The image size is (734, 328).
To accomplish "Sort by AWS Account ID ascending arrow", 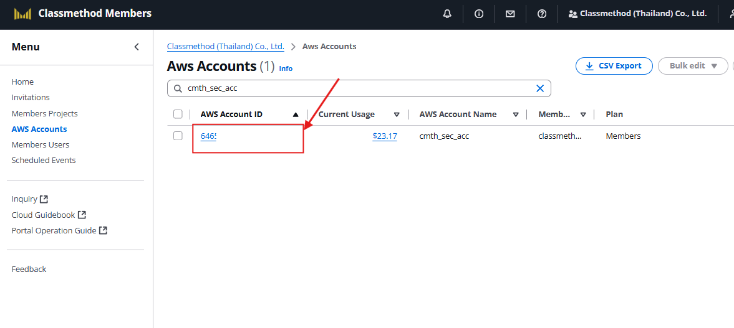I will [296, 115].
